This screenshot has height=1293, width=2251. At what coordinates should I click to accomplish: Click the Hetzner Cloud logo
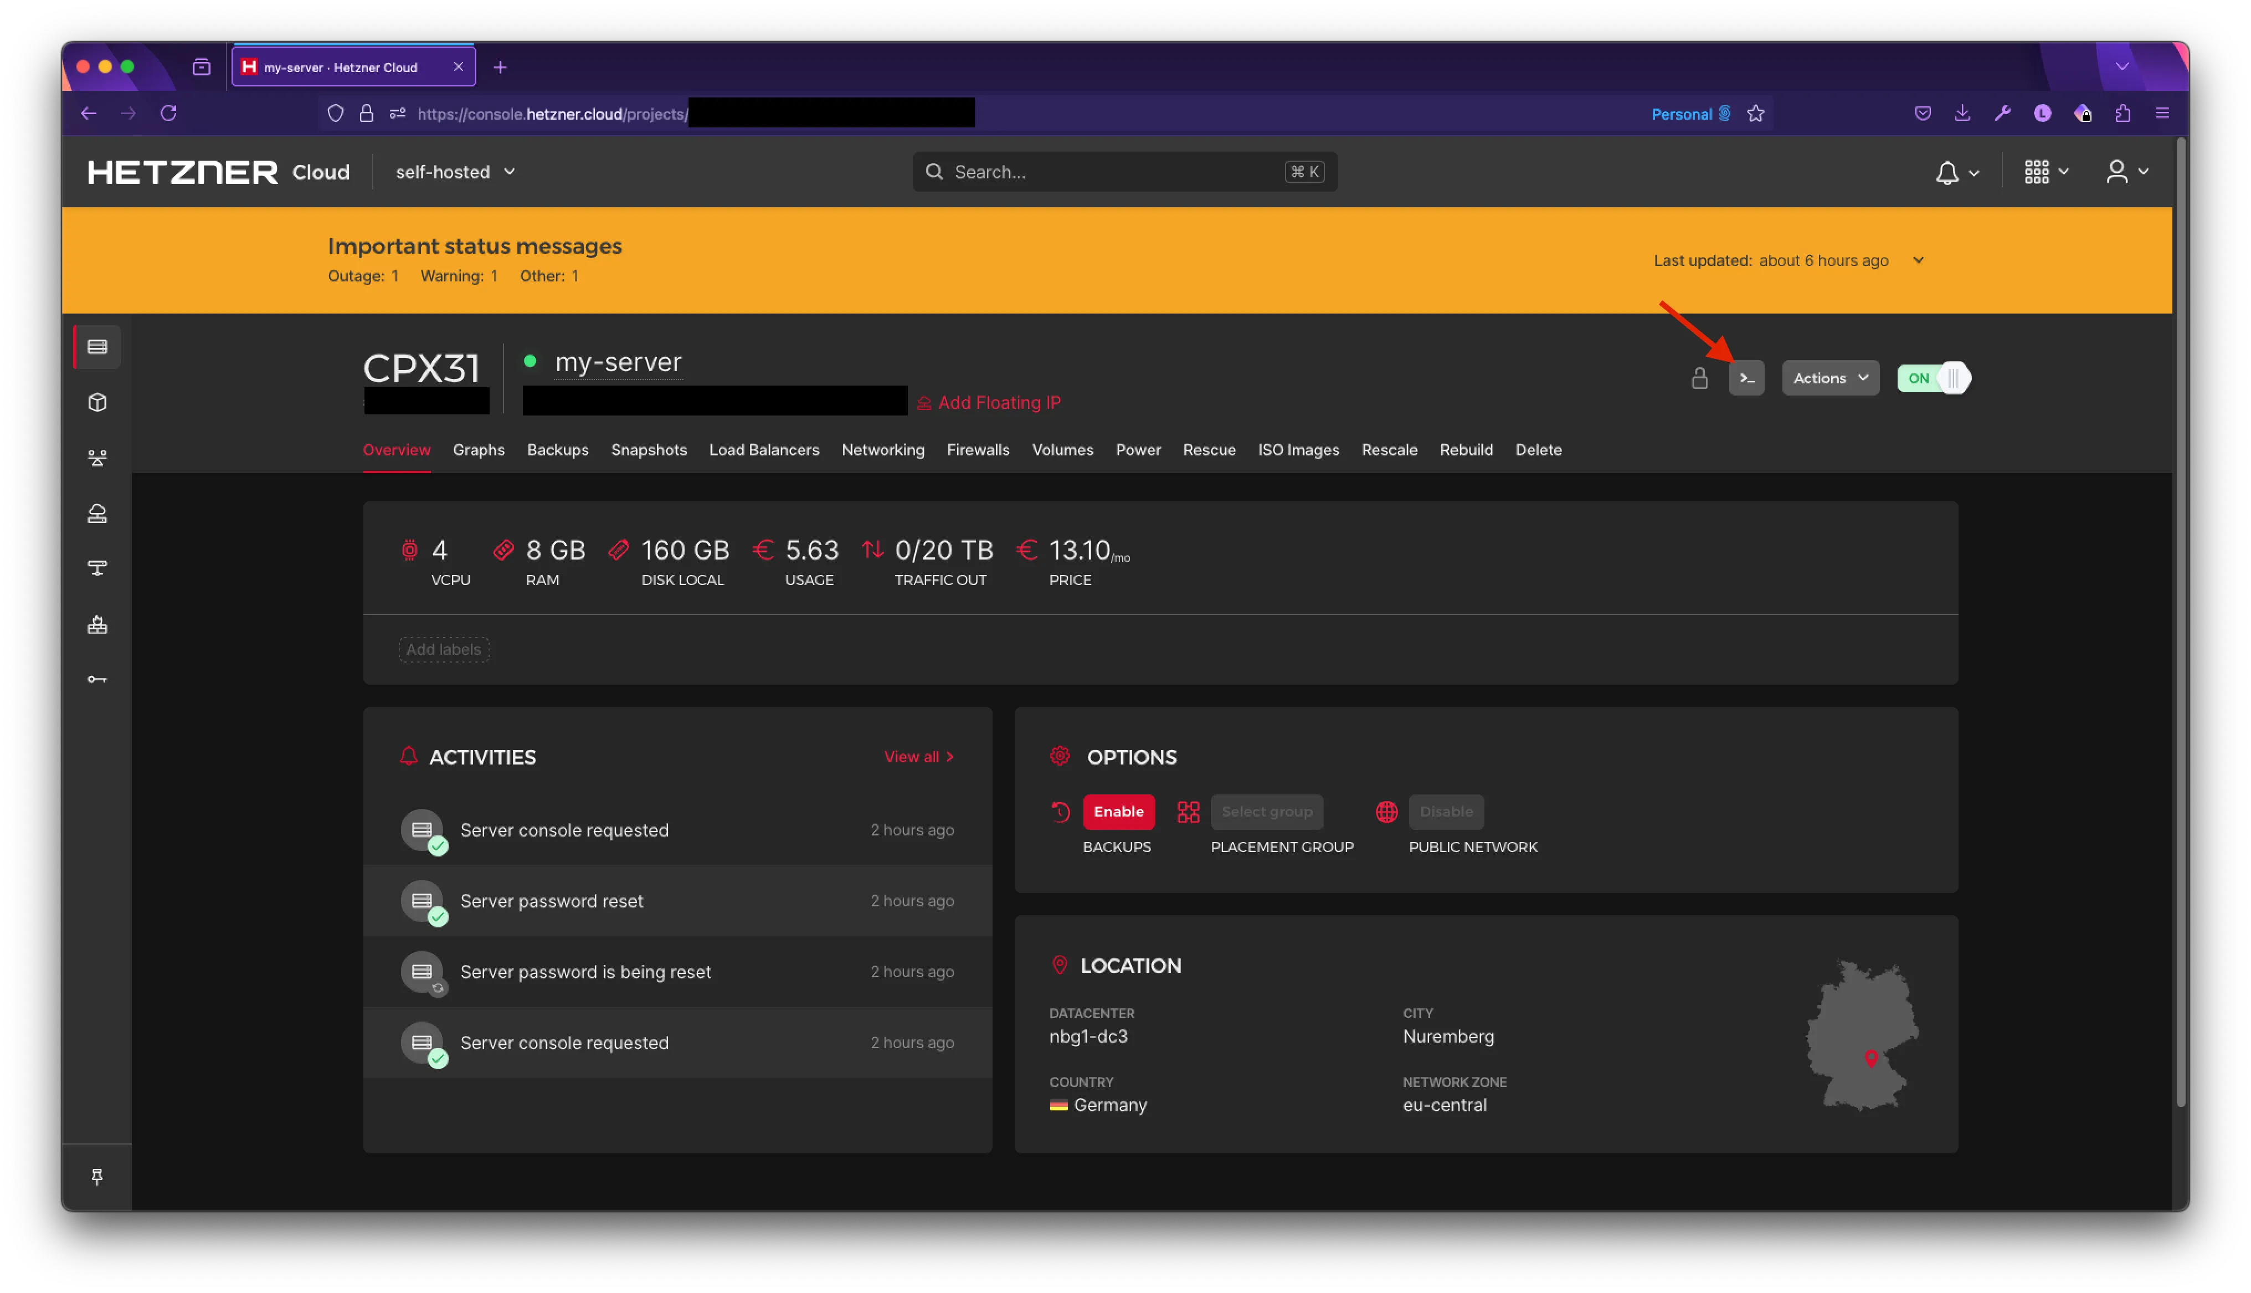point(218,172)
